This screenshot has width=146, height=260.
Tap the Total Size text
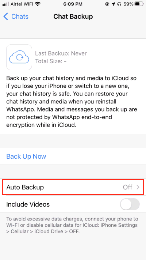coord(51,61)
